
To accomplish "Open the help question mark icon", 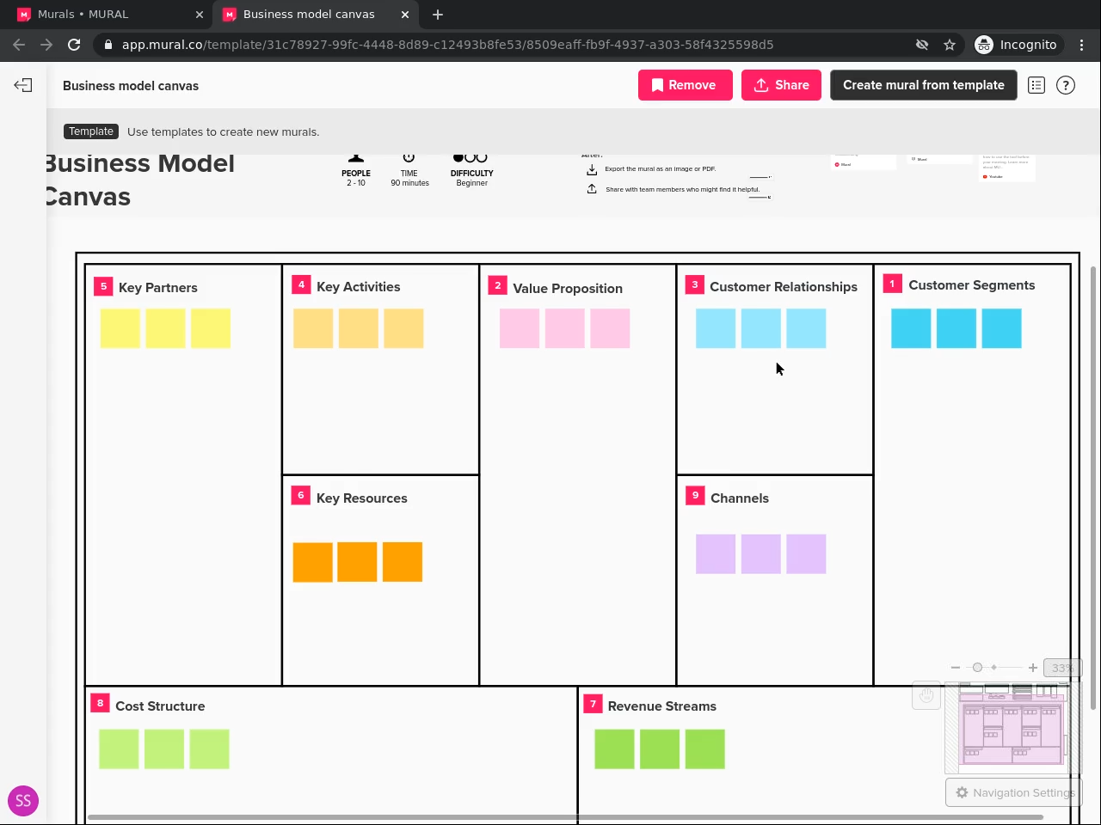I will pyautogui.click(x=1066, y=85).
